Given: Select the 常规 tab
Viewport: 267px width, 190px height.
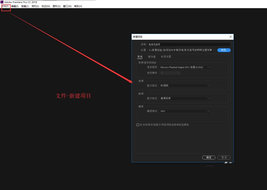Looking at the screenshot, I should pos(140,57).
